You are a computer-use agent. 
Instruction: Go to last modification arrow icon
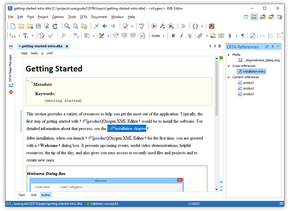(x=96, y=26)
